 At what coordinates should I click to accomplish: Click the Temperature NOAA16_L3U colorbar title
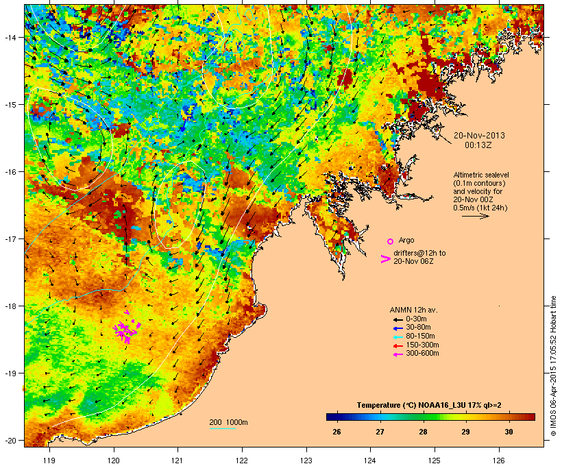(x=429, y=406)
